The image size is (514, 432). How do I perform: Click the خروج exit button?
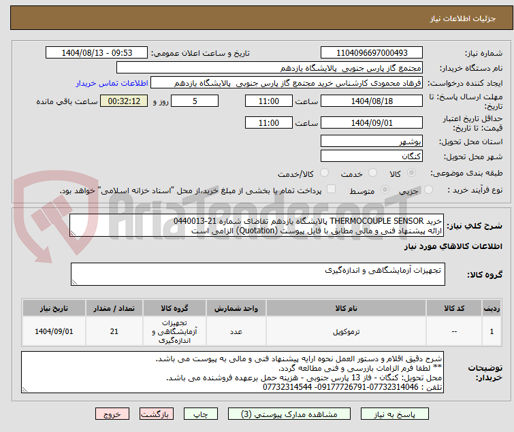pyautogui.click(x=112, y=414)
